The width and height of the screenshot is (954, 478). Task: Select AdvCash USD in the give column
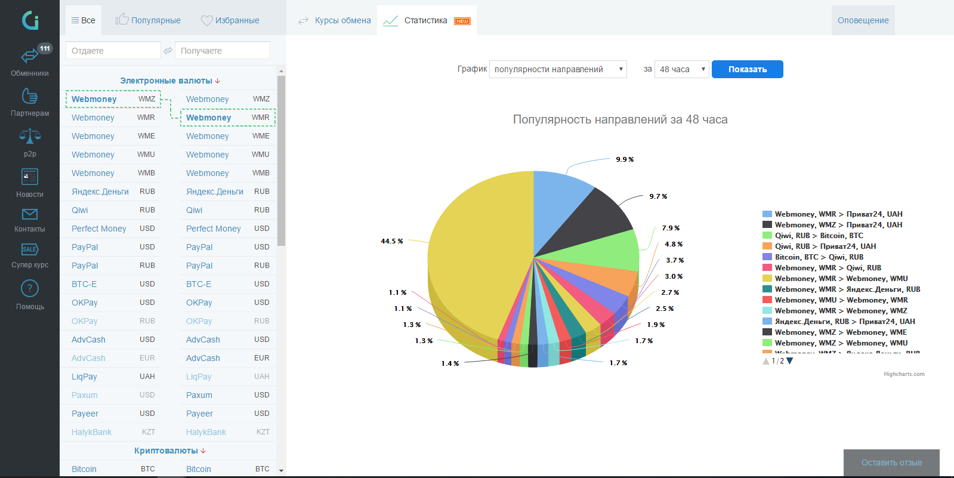pyautogui.click(x=113, y=340)
